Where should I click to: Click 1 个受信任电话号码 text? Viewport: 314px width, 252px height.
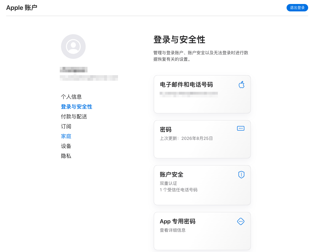coord(178,190)
